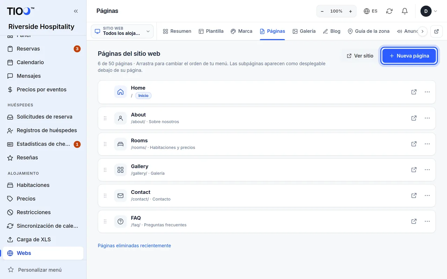Click the Inicio badge on Home row
The image size is (447, 279).
(x=143, y=96)
